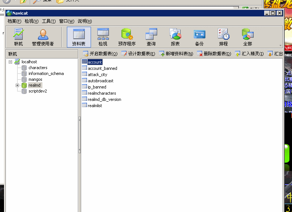
Task: Minimize the Navicat window
Action: pyautogui.click(x=267, y=13)
